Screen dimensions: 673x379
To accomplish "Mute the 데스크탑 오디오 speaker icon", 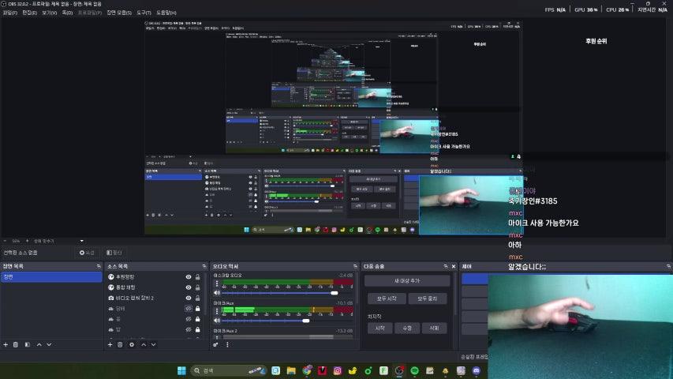I will tap(217, 293).
